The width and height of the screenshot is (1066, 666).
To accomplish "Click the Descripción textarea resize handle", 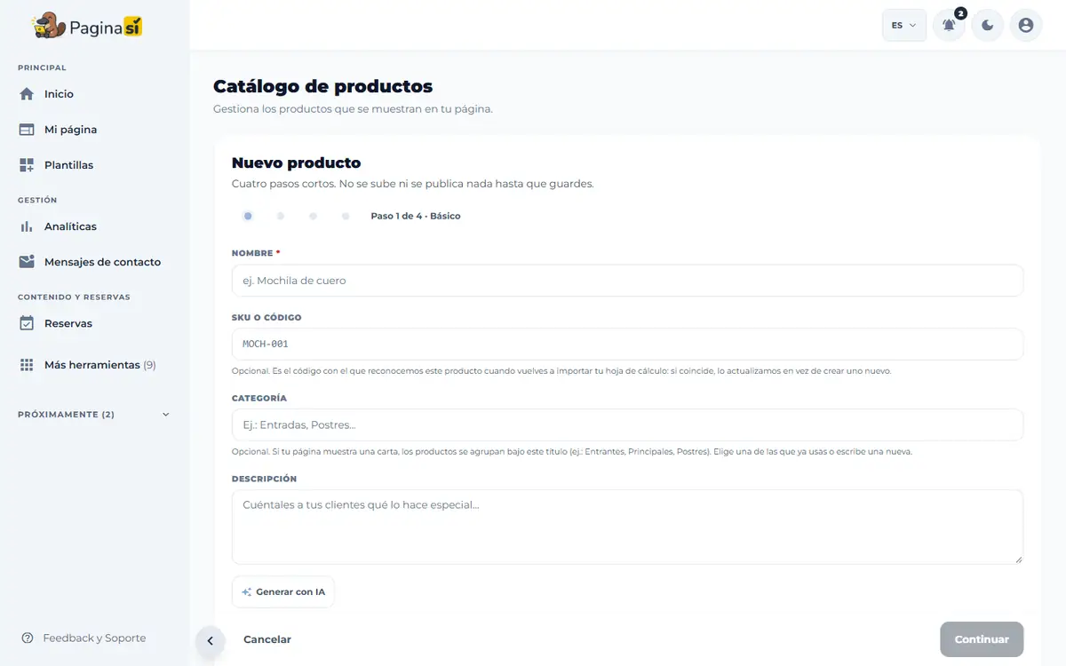I will 1018,559.
